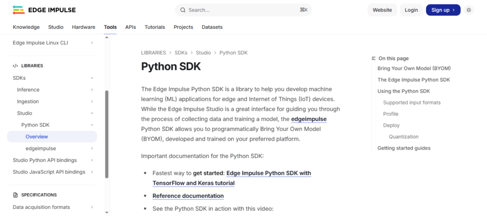This screenshot has width=487, height=216.
Task: Click the sidebar scroll up arrow
Action: click(x=107, y=38)
